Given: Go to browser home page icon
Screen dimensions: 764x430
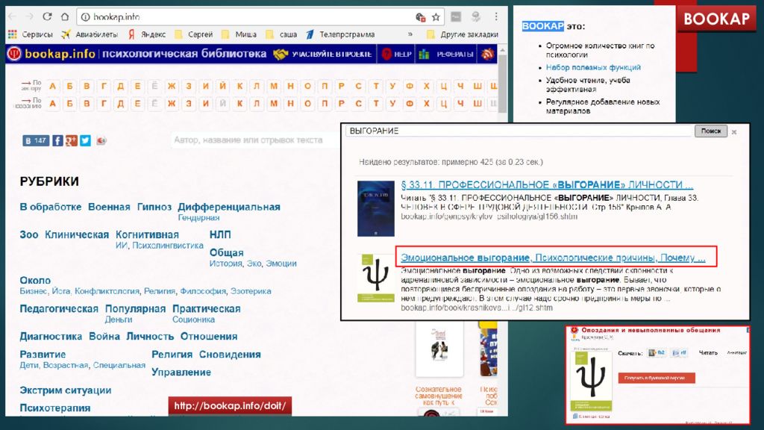Looking at the screenshot, I should [65, 16].
